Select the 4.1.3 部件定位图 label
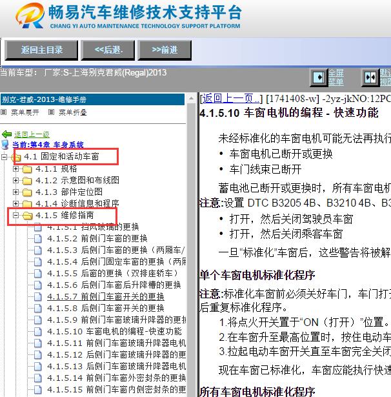Screen dimensions: 391x397 tap(69, 192)
